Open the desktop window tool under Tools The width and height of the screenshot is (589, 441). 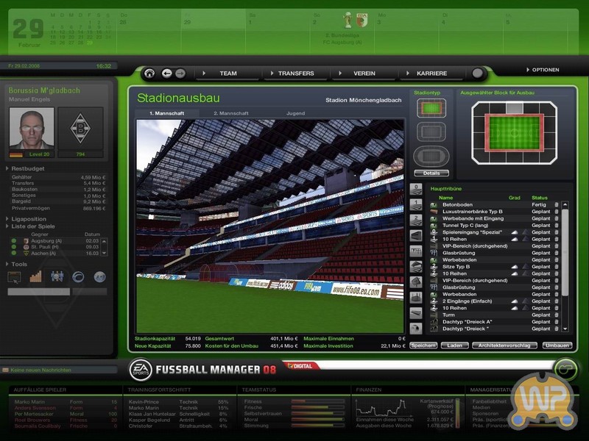point(14,277)
